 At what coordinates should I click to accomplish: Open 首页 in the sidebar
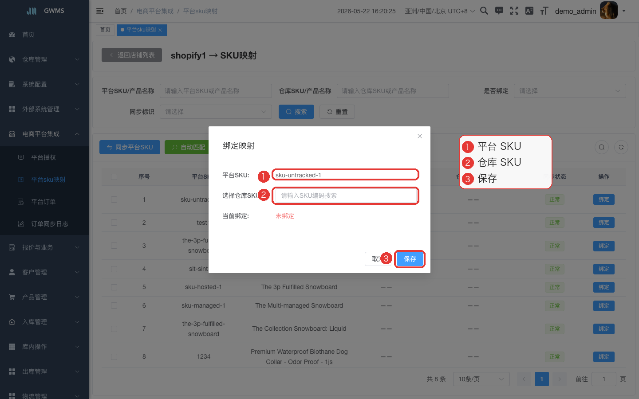(44, 35)
